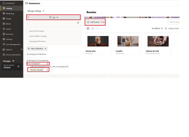Select Café não Navegável 02 collection
Viewport: 189px width, 137px height.
pos(49,67)
